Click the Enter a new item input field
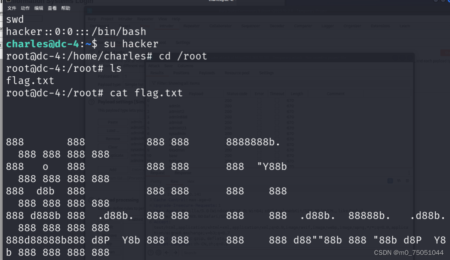The height and width of the screenshot is (260, 450). [x=139, y=170]
